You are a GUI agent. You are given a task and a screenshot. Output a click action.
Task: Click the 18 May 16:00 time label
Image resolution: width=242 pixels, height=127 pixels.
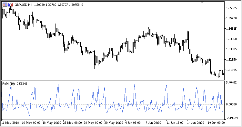tap(52, 123)
